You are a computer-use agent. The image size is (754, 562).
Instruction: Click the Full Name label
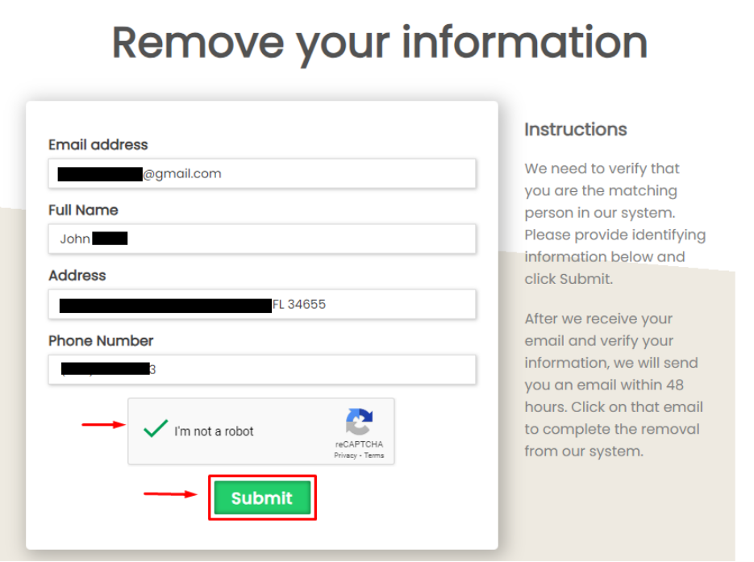click(83, 210)
